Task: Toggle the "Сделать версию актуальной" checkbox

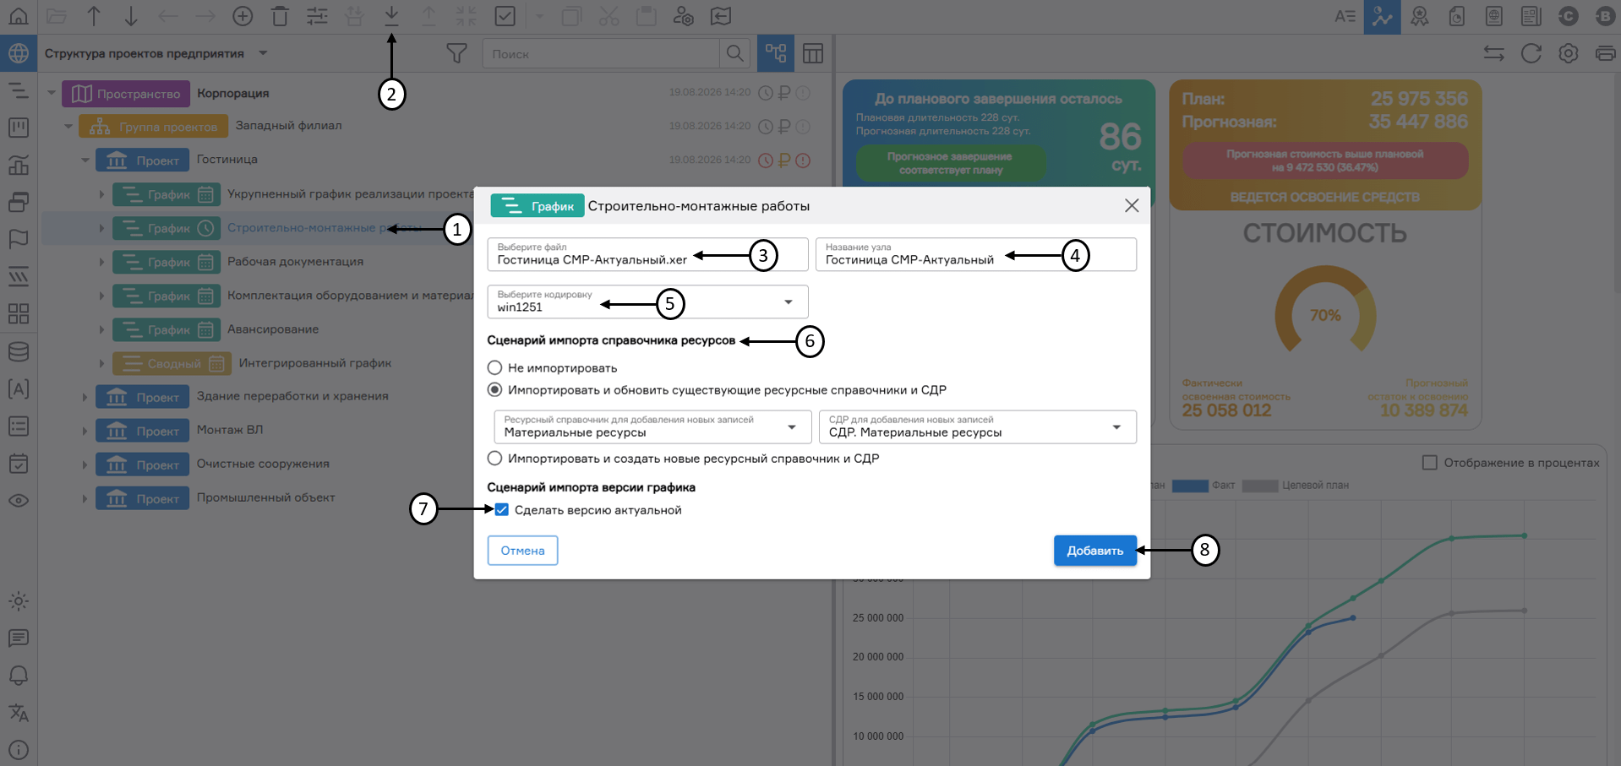Action: (502, 509)
